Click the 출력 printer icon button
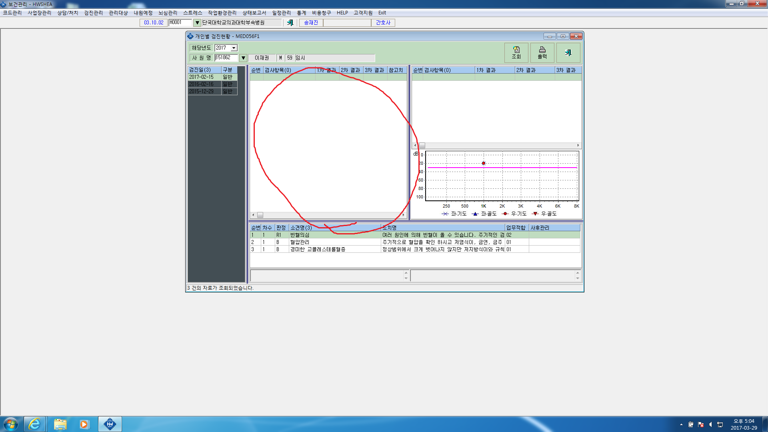Viewport: 768px width, 432px height. coord(542,53)
